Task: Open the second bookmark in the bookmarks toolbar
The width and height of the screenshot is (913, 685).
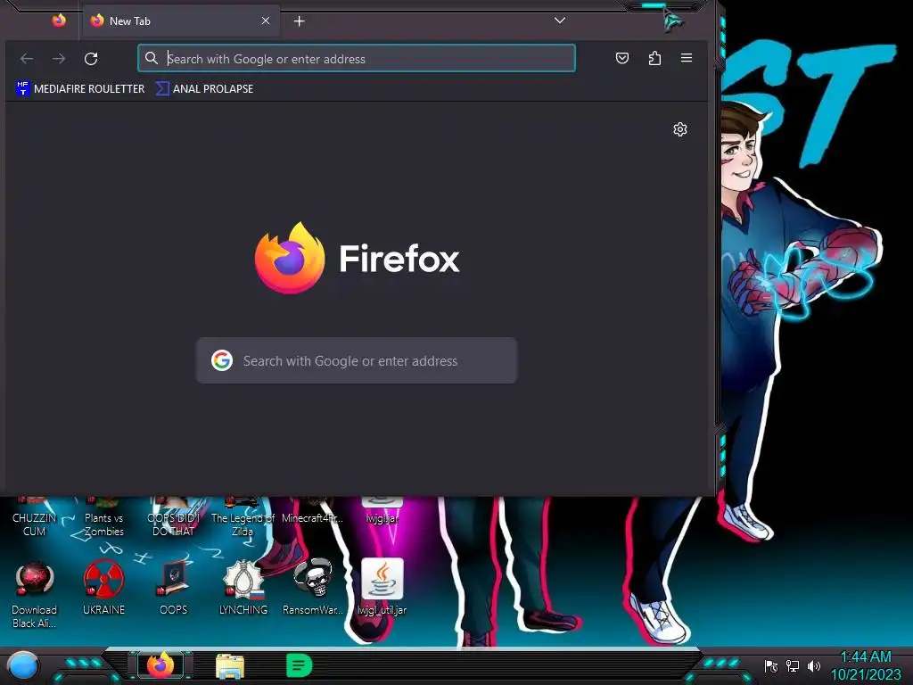Action: click(x=204, y=88)
